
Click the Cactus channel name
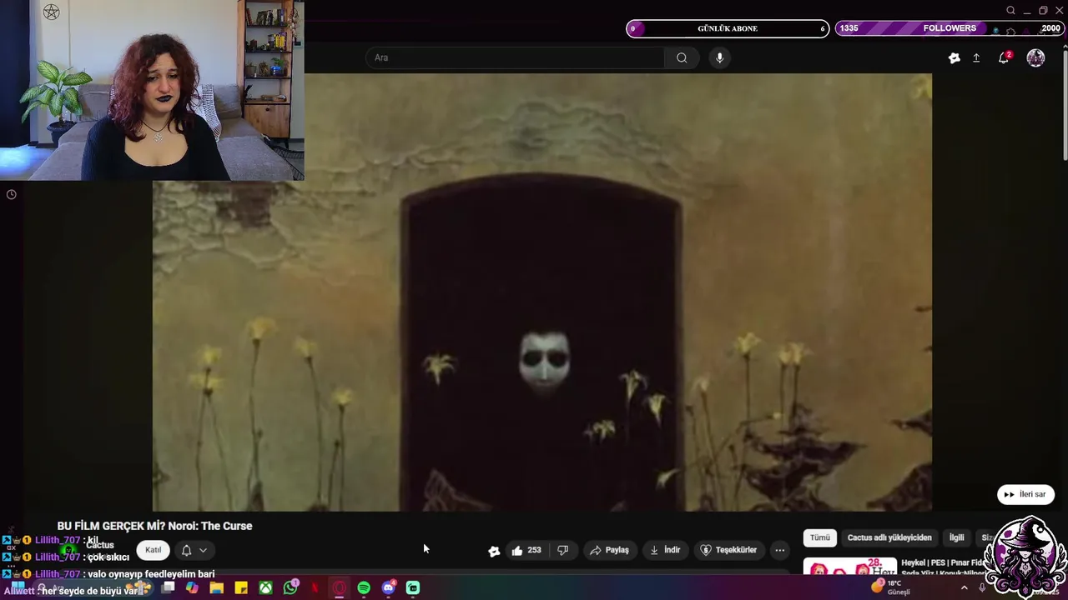point(100,545)
